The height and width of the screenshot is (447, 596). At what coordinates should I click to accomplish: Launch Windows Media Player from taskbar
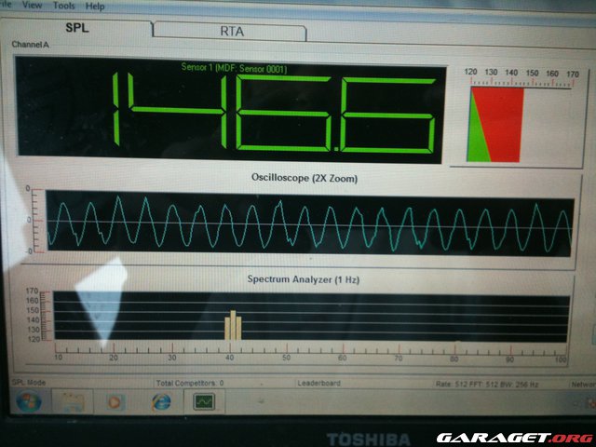(x=115, y=403)
